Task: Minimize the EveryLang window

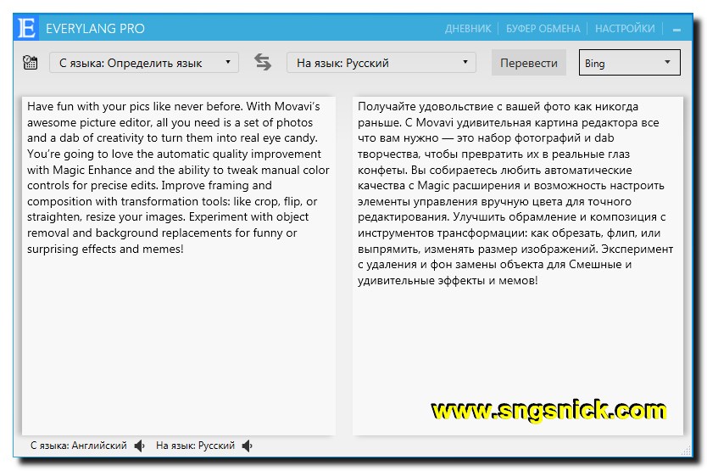Action: (676, 30)
